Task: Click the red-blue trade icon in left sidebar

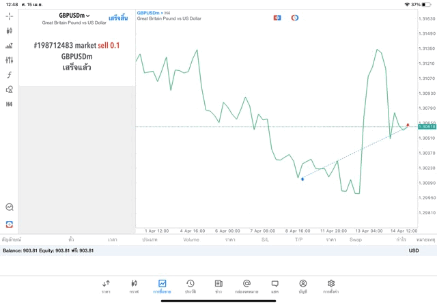Action: click(9, 224)
